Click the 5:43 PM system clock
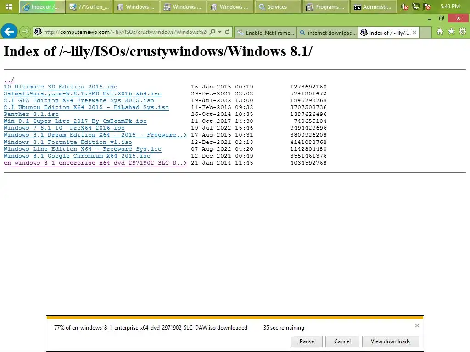Viewport: 470px width, 352px height. 450,6
